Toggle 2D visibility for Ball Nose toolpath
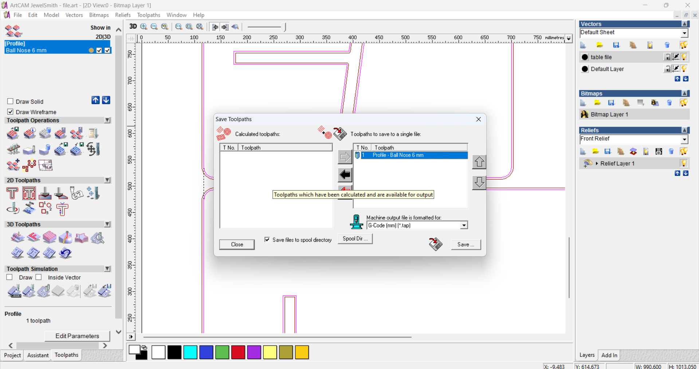 tap(99, 50)
